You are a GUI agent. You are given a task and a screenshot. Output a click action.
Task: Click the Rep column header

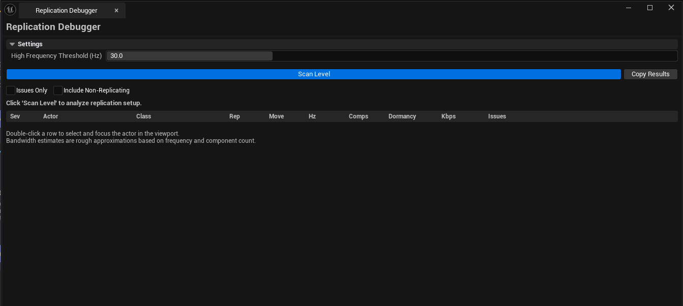click(x=234, y=116)
